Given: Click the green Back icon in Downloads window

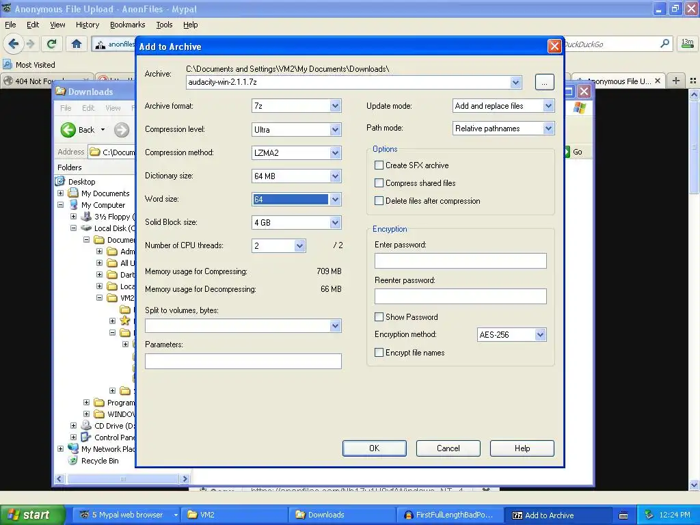Looking at the screenshot, I should pyautogui.click(x=68, y=130).
